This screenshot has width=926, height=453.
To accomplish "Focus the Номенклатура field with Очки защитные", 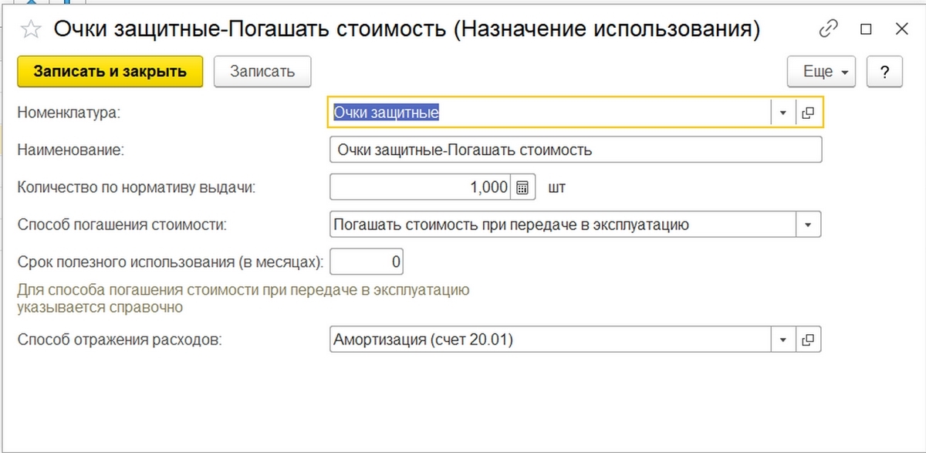I will coord(548,113).
